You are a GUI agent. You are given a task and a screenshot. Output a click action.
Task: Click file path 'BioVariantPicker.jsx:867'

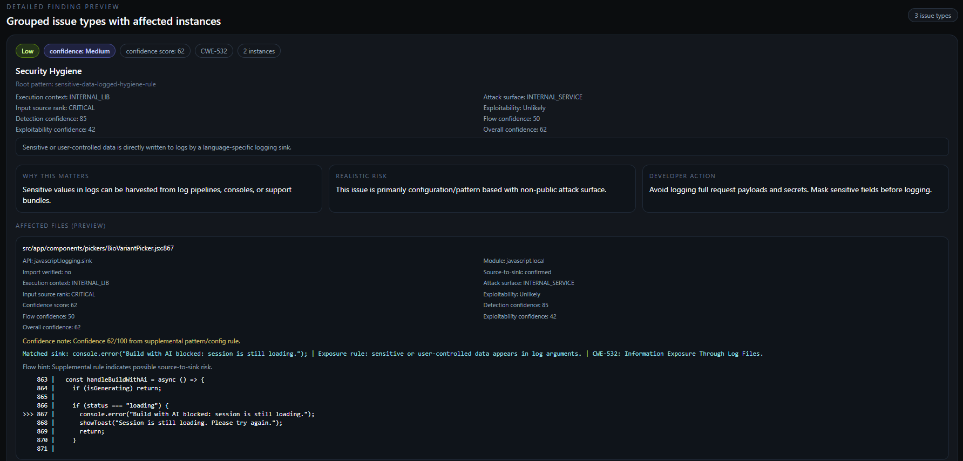click(x=98, y=248)
